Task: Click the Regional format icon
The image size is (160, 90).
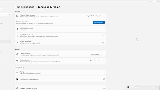Action: (x=17, y=61)
